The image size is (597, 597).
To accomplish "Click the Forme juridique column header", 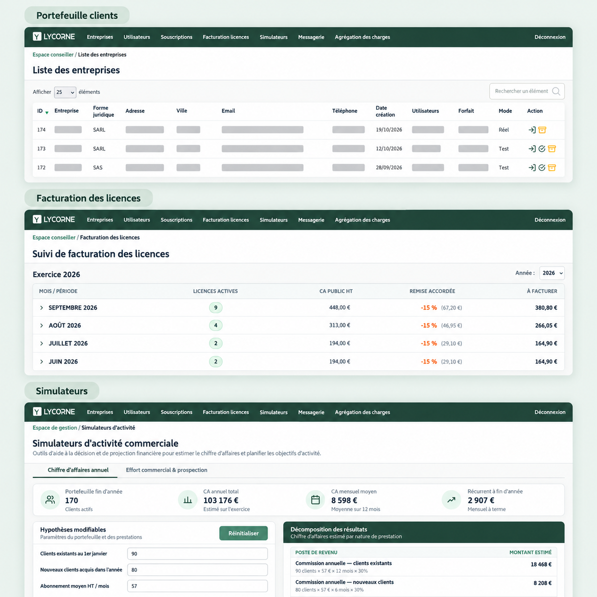I will pyautogui.click(x=103, y=111).
